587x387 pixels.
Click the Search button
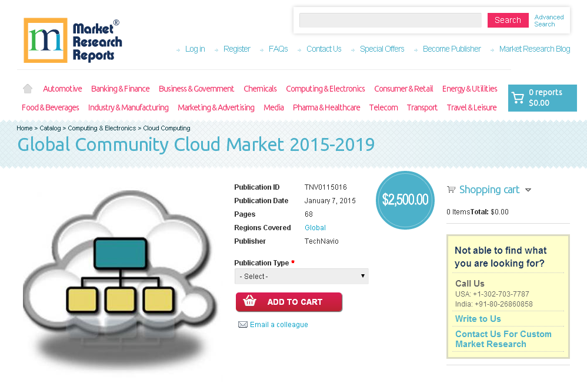click(508, 19)
